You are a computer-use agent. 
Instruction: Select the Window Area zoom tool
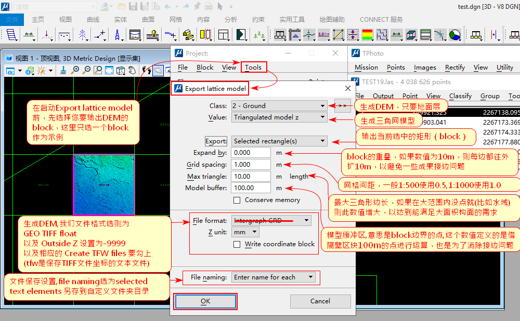point(98,70)
